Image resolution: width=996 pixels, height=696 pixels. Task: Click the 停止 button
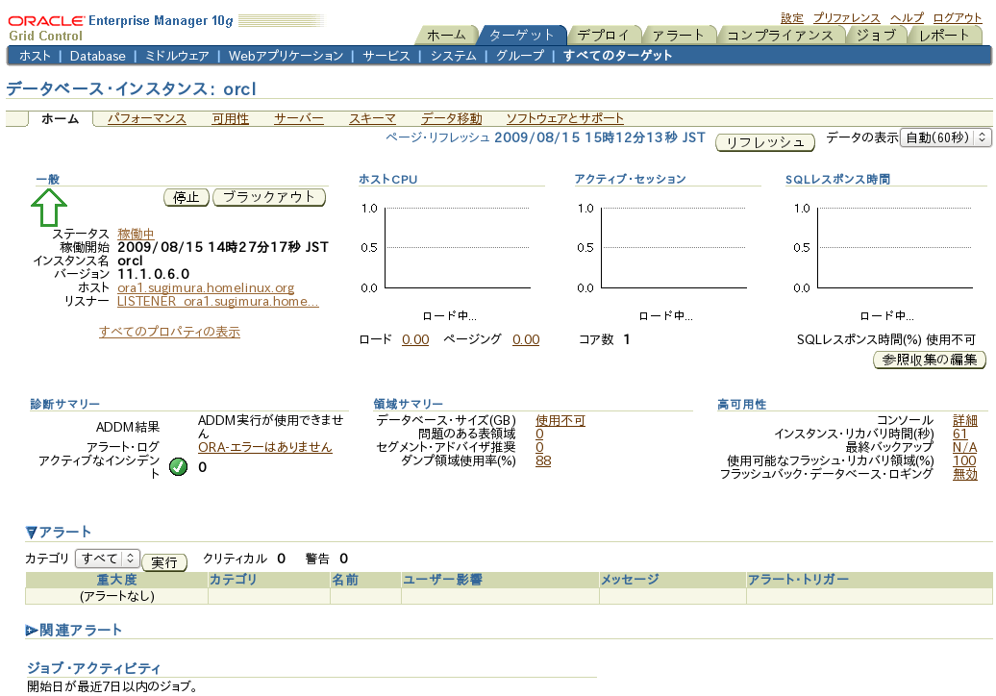pyautogui.click(x=187, y=197)
